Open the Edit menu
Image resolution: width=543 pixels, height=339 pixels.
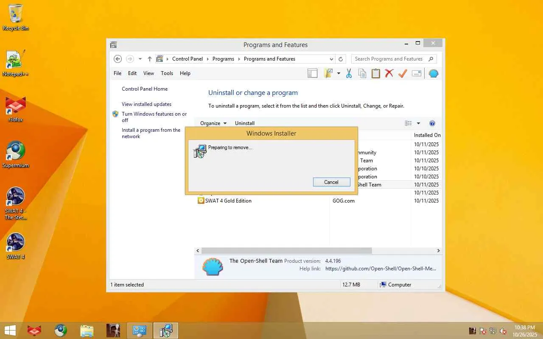[132, 73]
